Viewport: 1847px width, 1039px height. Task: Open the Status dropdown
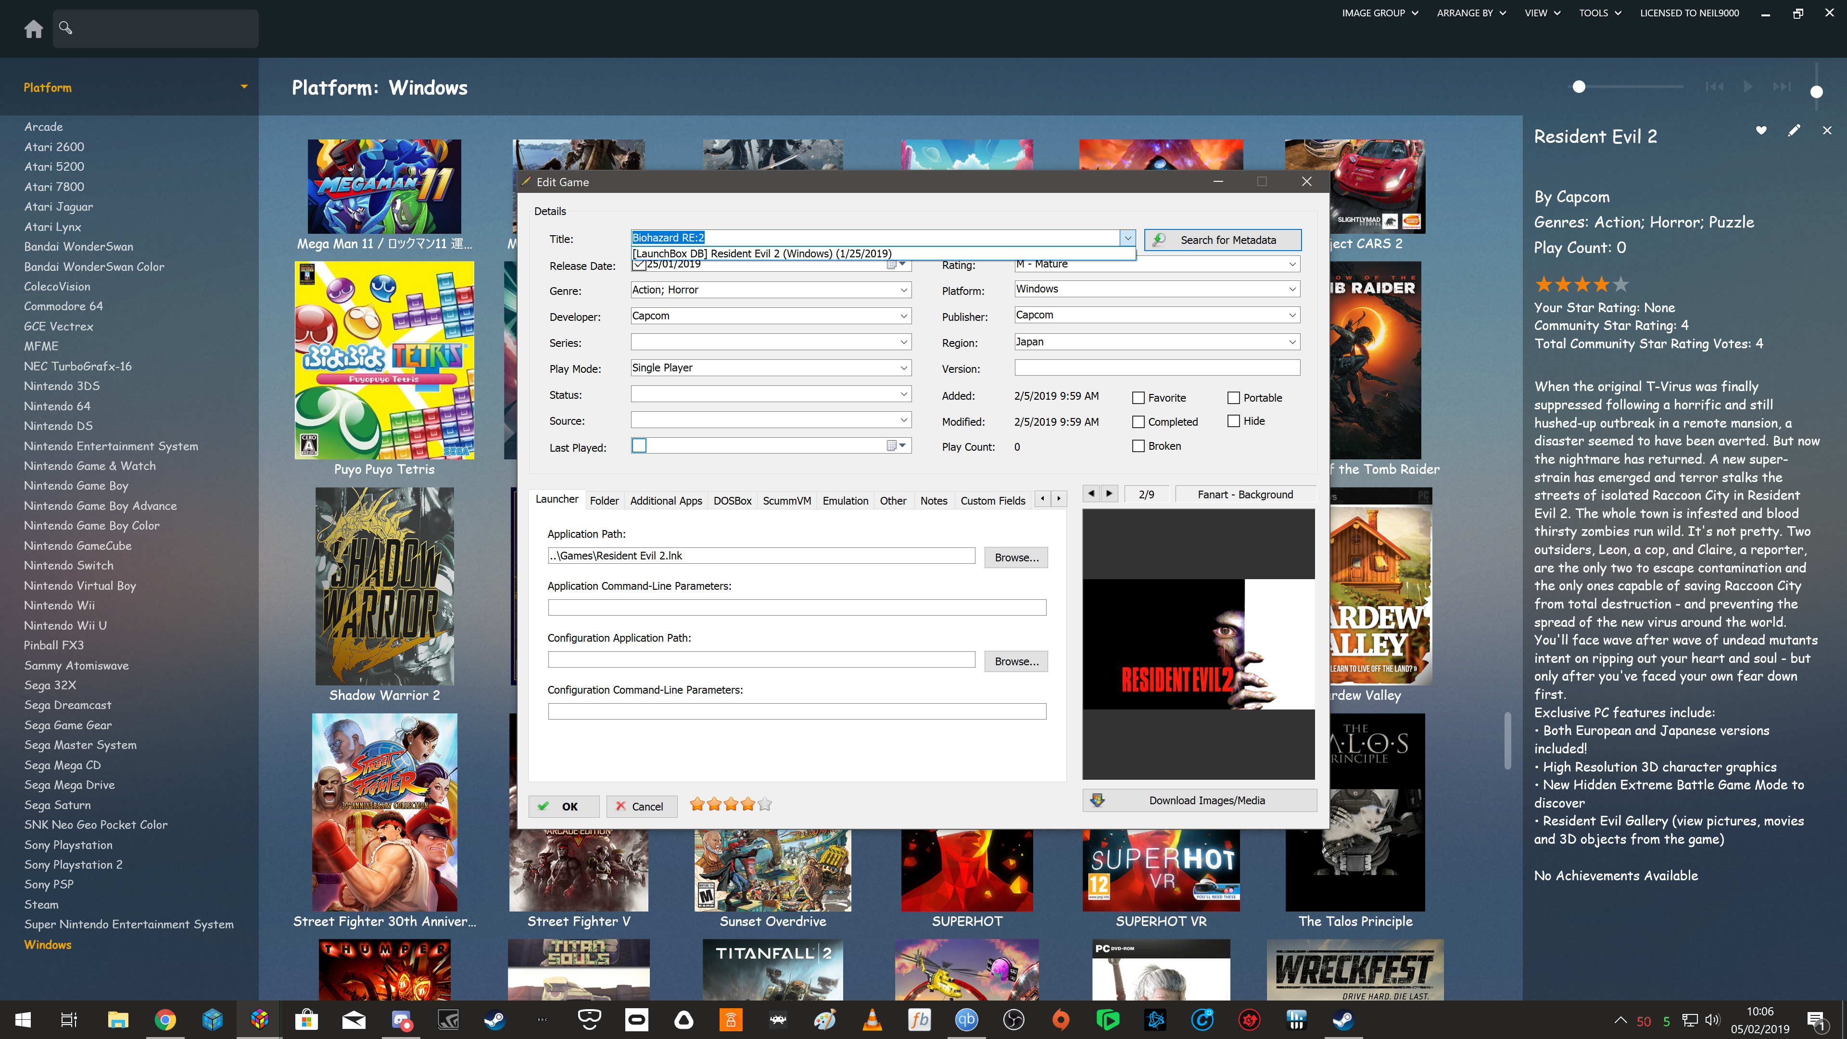pos(903,393)
